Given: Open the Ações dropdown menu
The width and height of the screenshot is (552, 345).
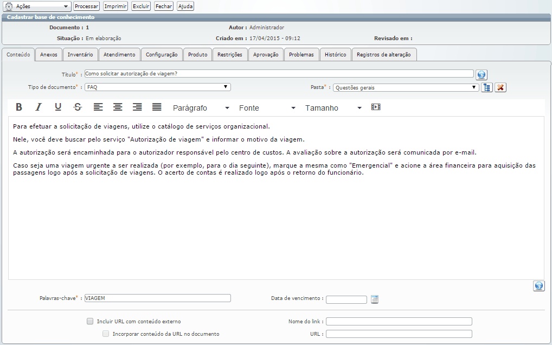Looking at the screenshot, I should [37, 7].
